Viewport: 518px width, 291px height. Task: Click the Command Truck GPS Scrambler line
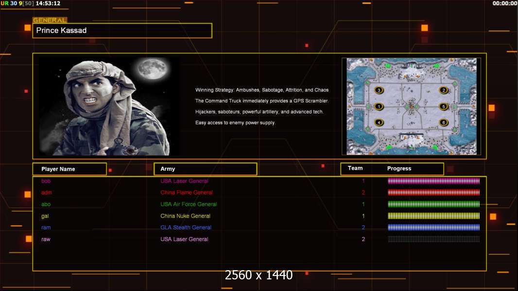tap(262, 101)
